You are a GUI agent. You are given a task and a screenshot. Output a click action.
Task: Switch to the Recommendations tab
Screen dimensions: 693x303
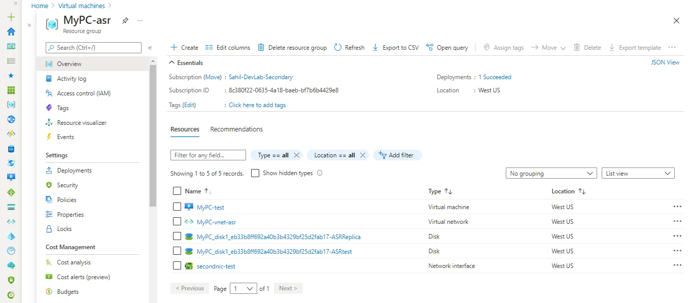(x=236, y=129)
